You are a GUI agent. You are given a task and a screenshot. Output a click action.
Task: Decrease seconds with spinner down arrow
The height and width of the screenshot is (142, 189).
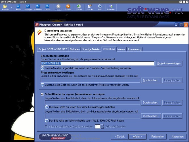(102, 128)
